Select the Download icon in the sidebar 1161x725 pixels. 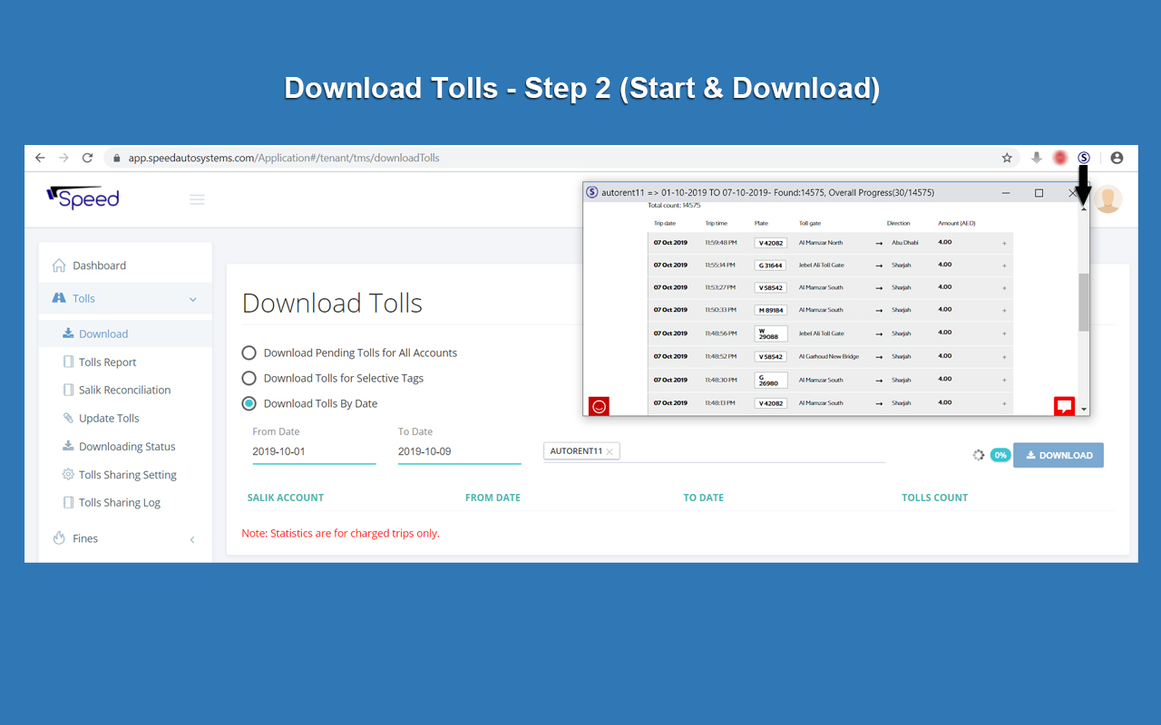pos(69,333)
